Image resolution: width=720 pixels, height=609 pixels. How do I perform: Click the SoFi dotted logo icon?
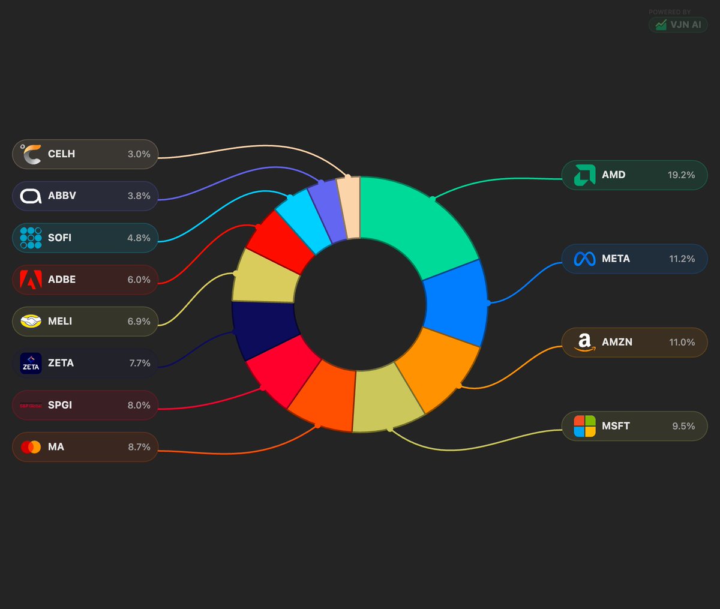click(x=31, y=238)
